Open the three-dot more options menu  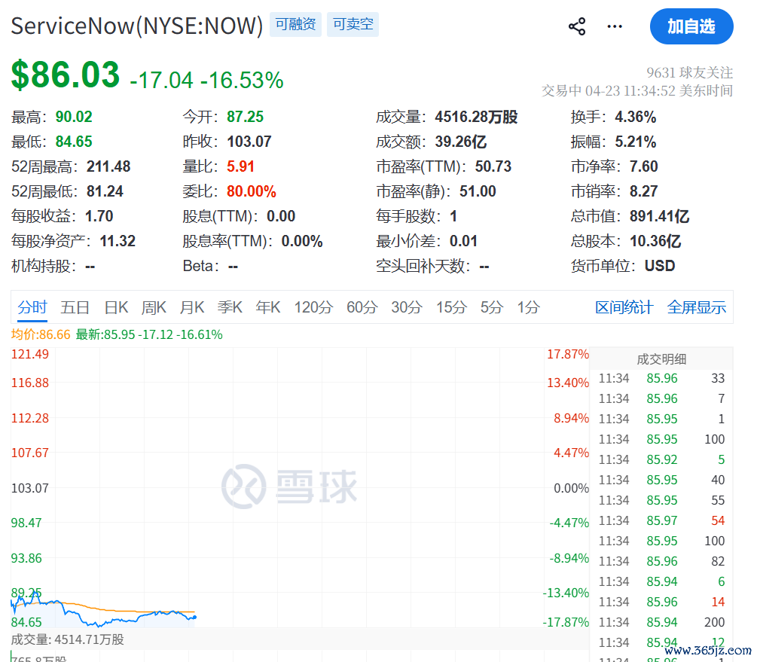615,26
